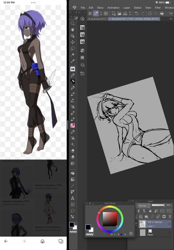Viewport: 174px width, 250px height.
Task: Open the Normal blending mode dropdown
Action: coord(144,206)
